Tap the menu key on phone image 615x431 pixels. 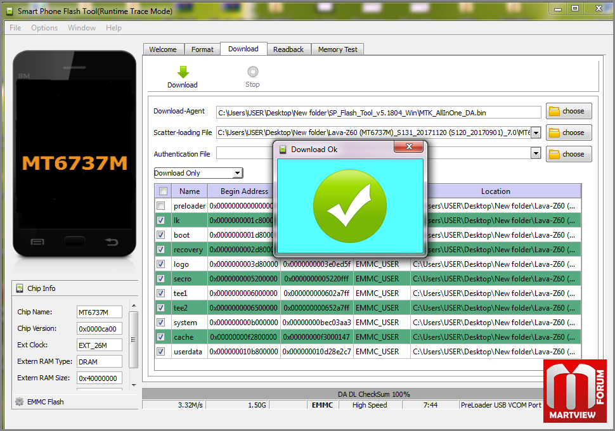click(37, 242)
